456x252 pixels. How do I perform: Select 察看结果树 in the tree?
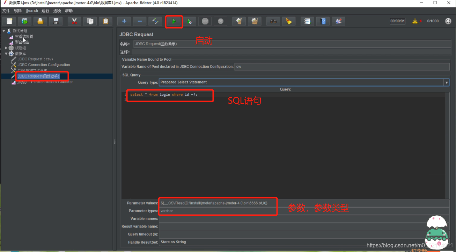(24, 36)
